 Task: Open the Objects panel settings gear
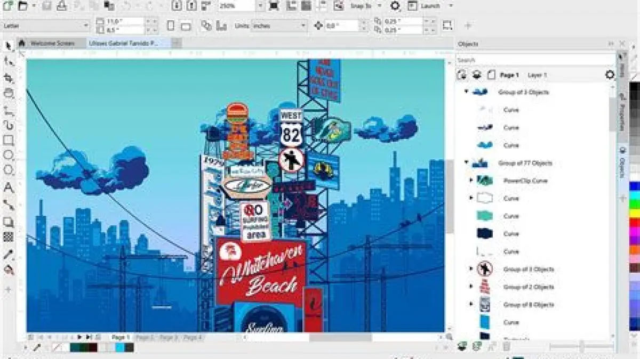610,75
